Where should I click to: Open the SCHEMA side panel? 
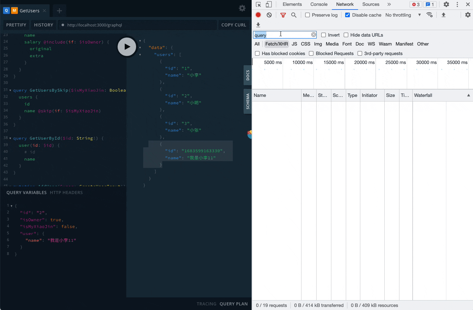pos(248,101)
